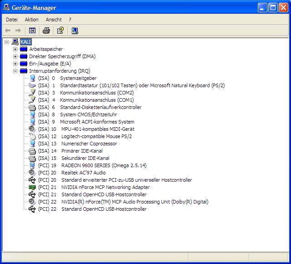The height and width of the screenshot is (264, 291).
Task: Expand the Ein-/Ausgabe (E/A) node
Action: pyautogui.click(x=15, y=64)
